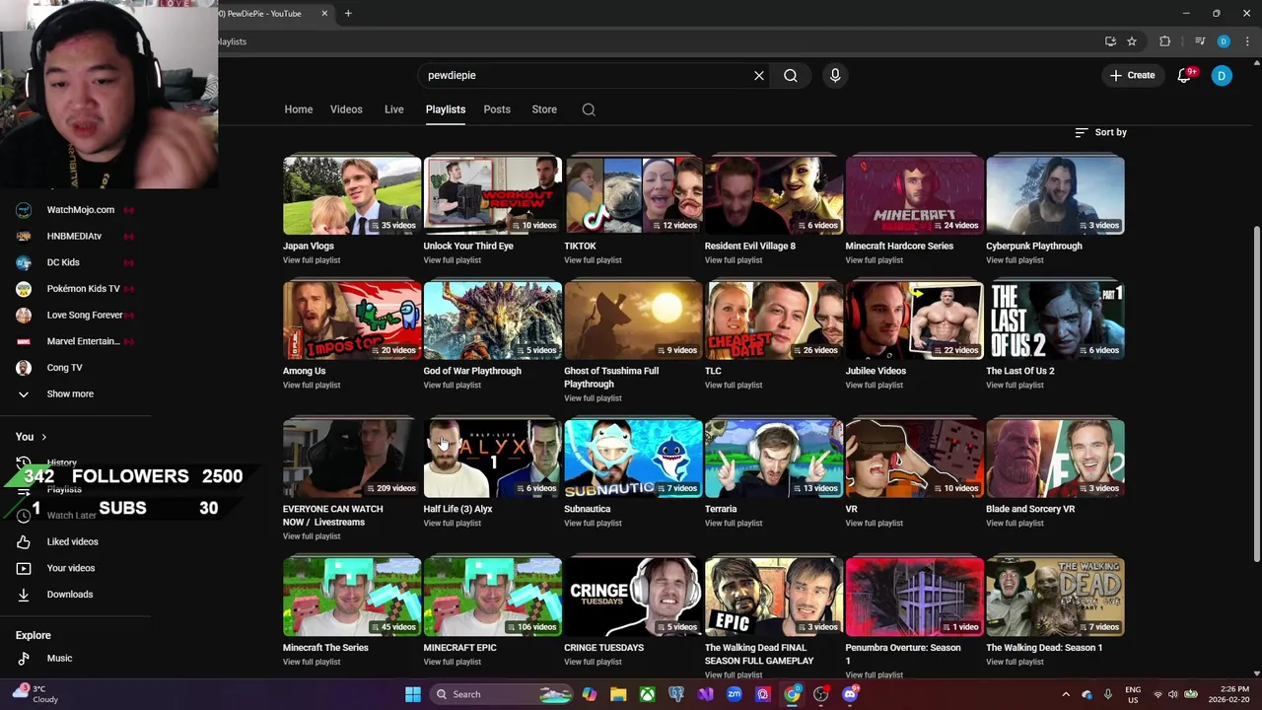Switch to the channel Posts tab
1262x710 pixels.
coord(497,109)
